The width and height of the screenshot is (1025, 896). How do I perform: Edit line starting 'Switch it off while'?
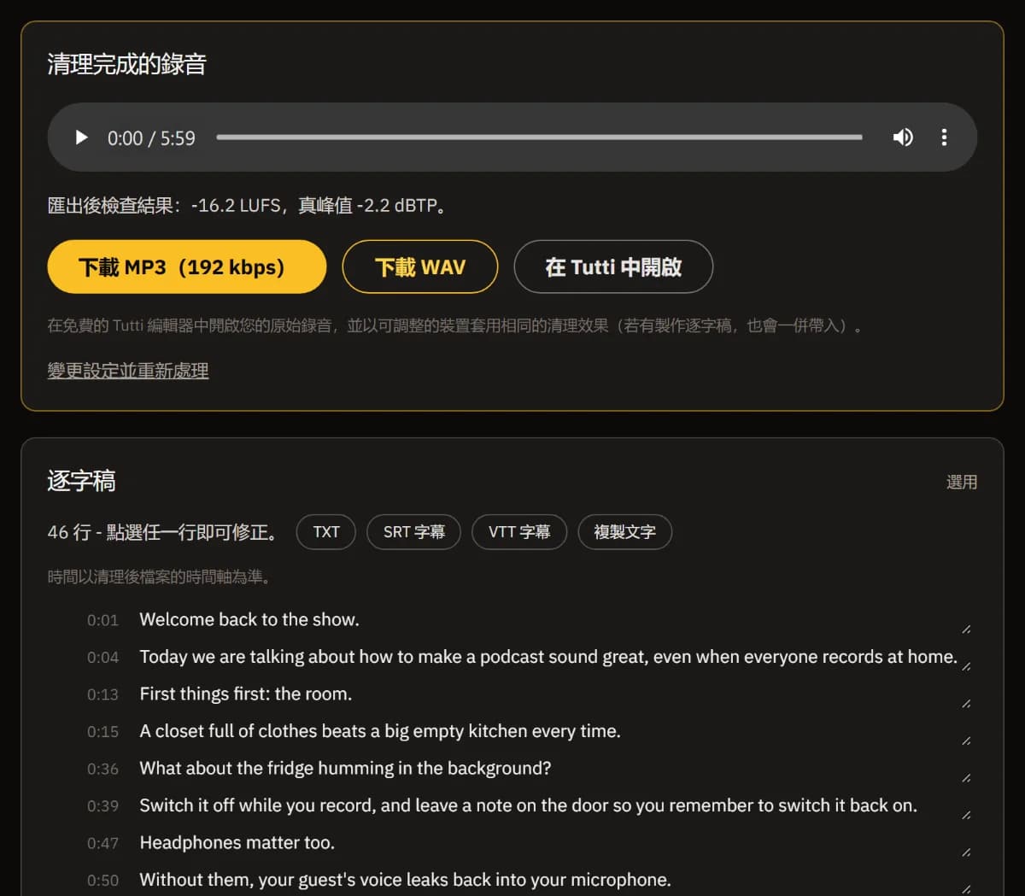point(551,805)
